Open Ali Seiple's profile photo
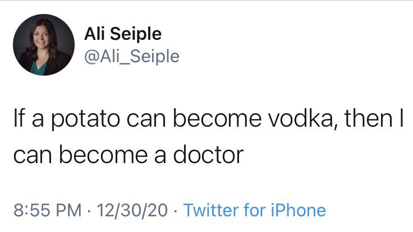 tap(44, 45)
